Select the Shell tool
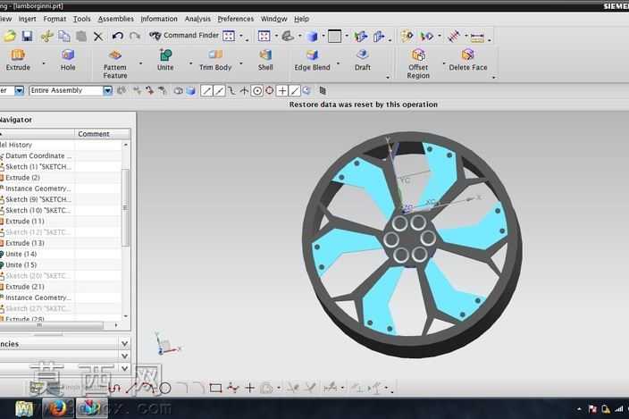Screen dimensions: 629x419 click(265, 60)
